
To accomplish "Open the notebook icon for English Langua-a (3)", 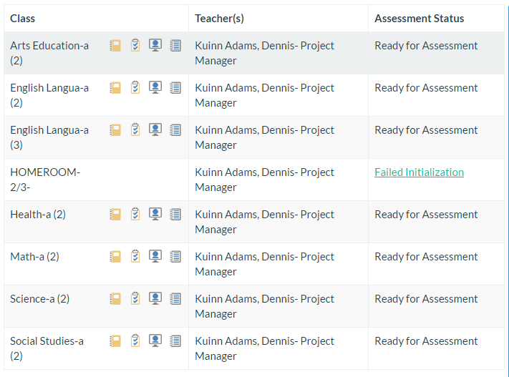I will point(115,130).
